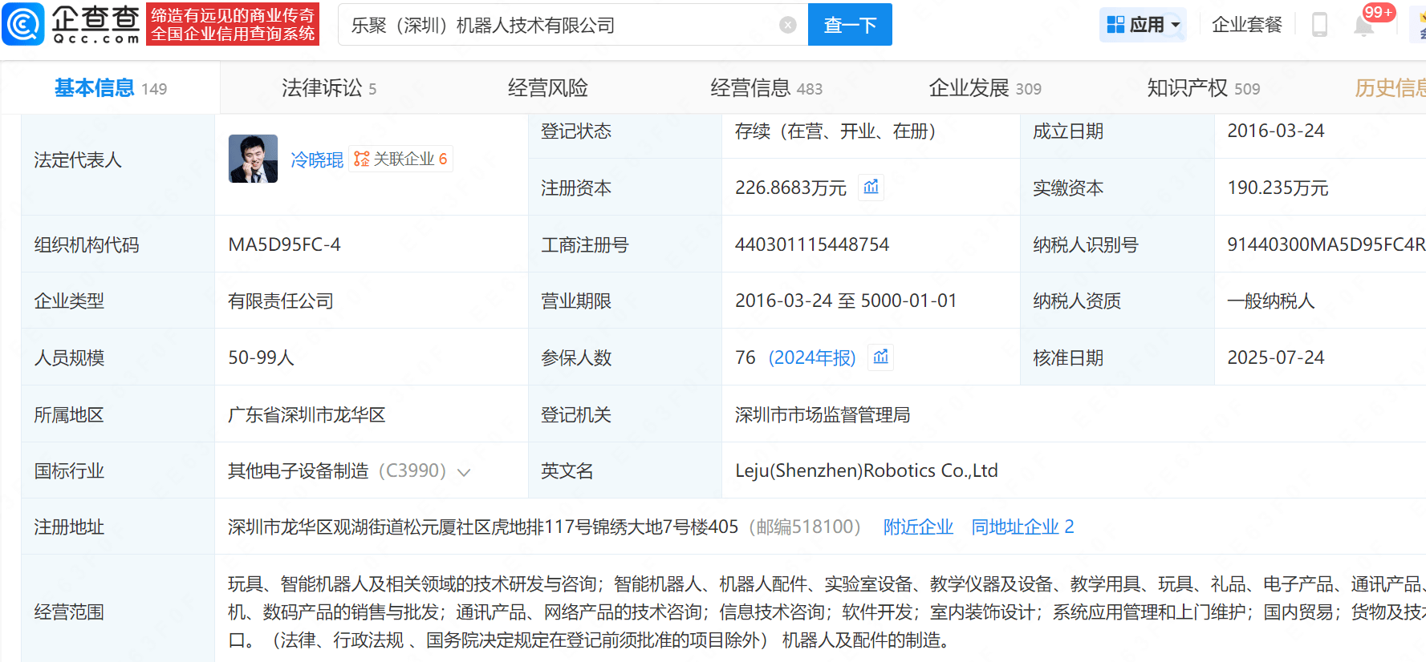Open 关联企业 6 badge
1426x662 pixels.
[x=401, y=159]
